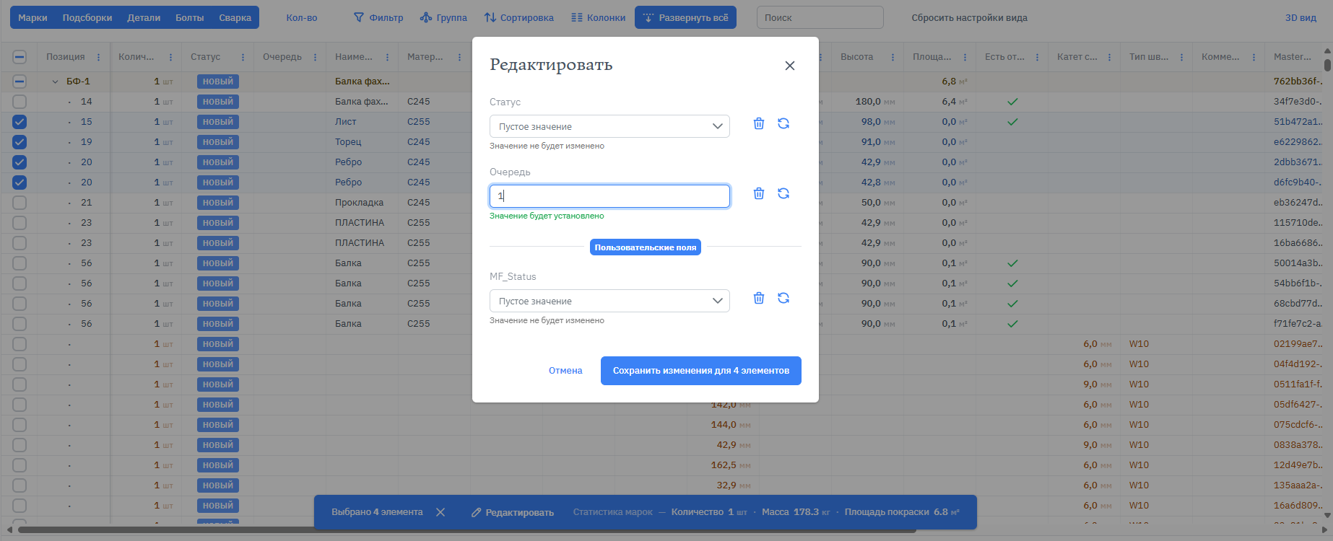Click Сохранить изменения для 4 элементов button

pyautogui.click(x=701, y=371)
